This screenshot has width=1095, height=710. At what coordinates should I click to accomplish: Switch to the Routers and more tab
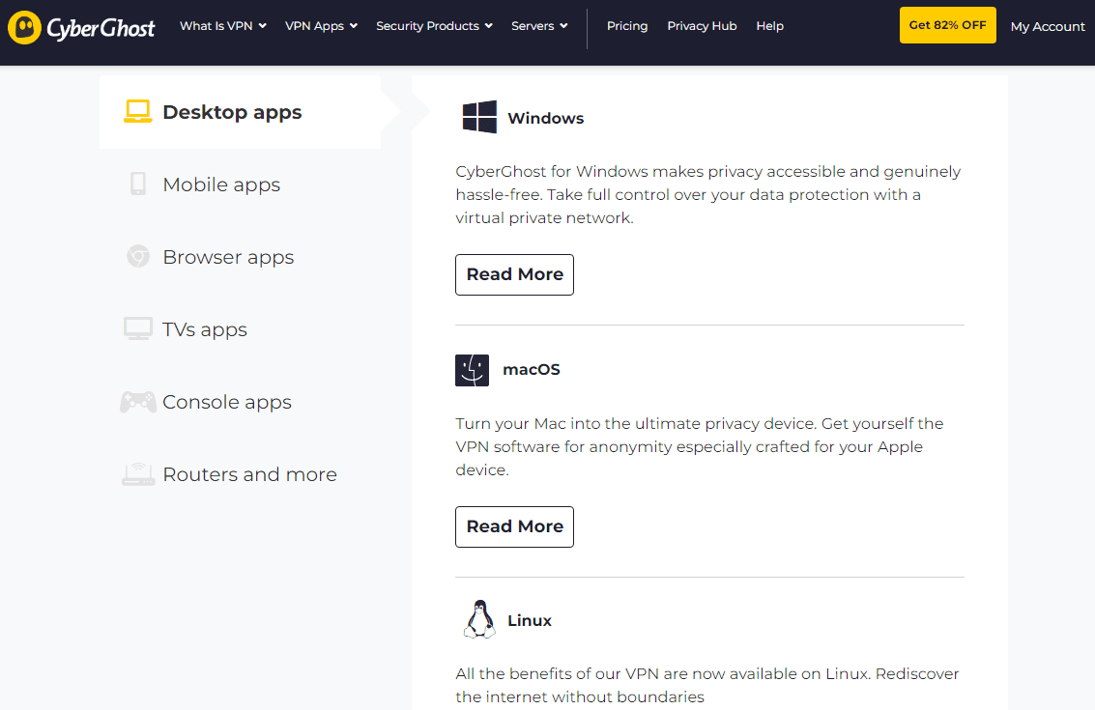point(241,474)
